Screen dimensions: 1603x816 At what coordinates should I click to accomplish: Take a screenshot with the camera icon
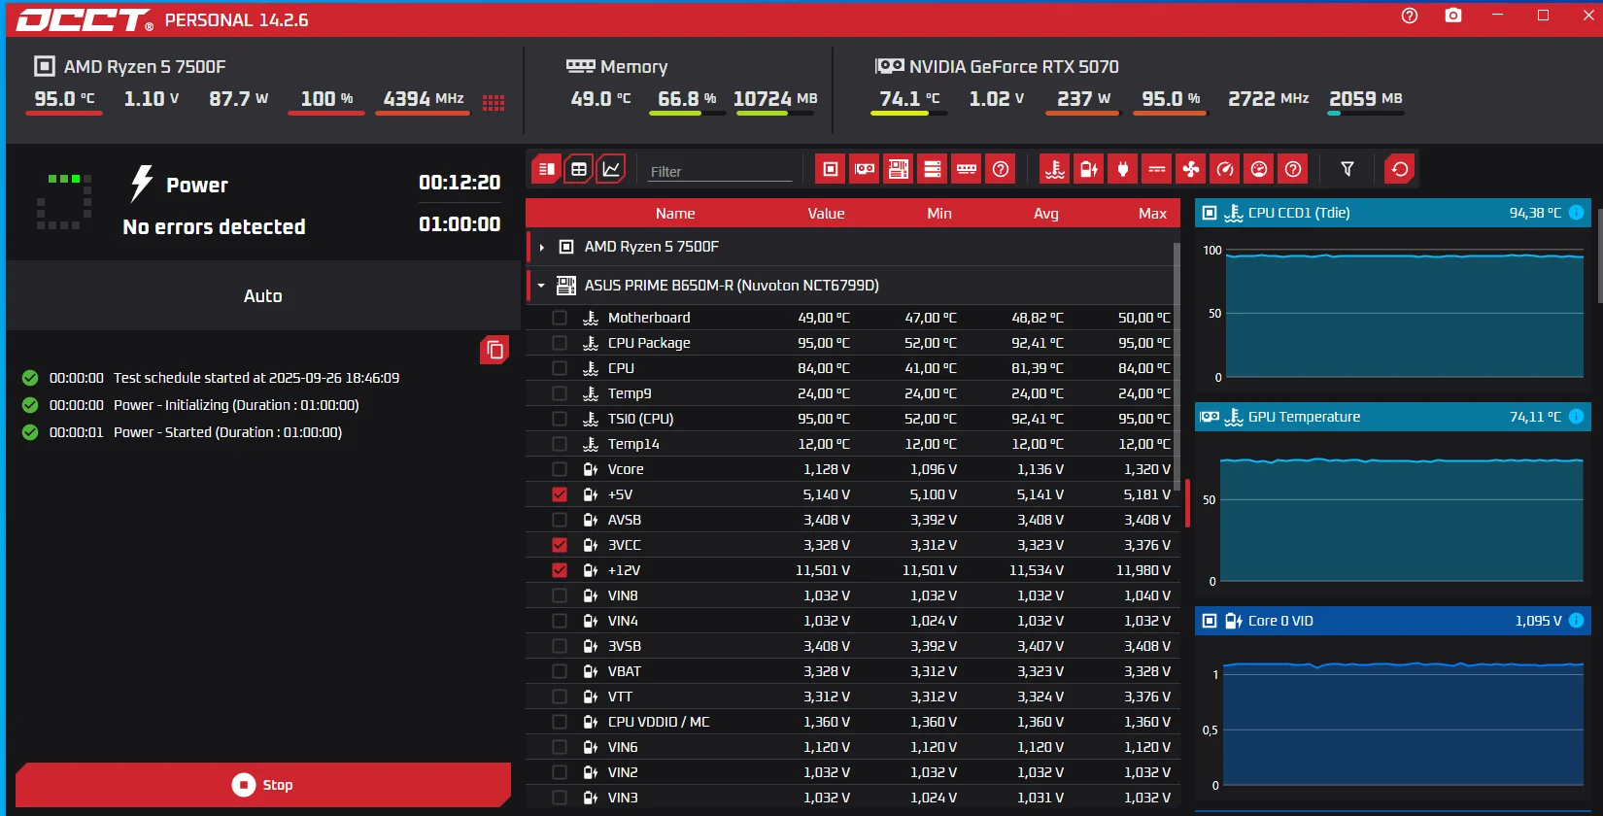(1453, 16)
